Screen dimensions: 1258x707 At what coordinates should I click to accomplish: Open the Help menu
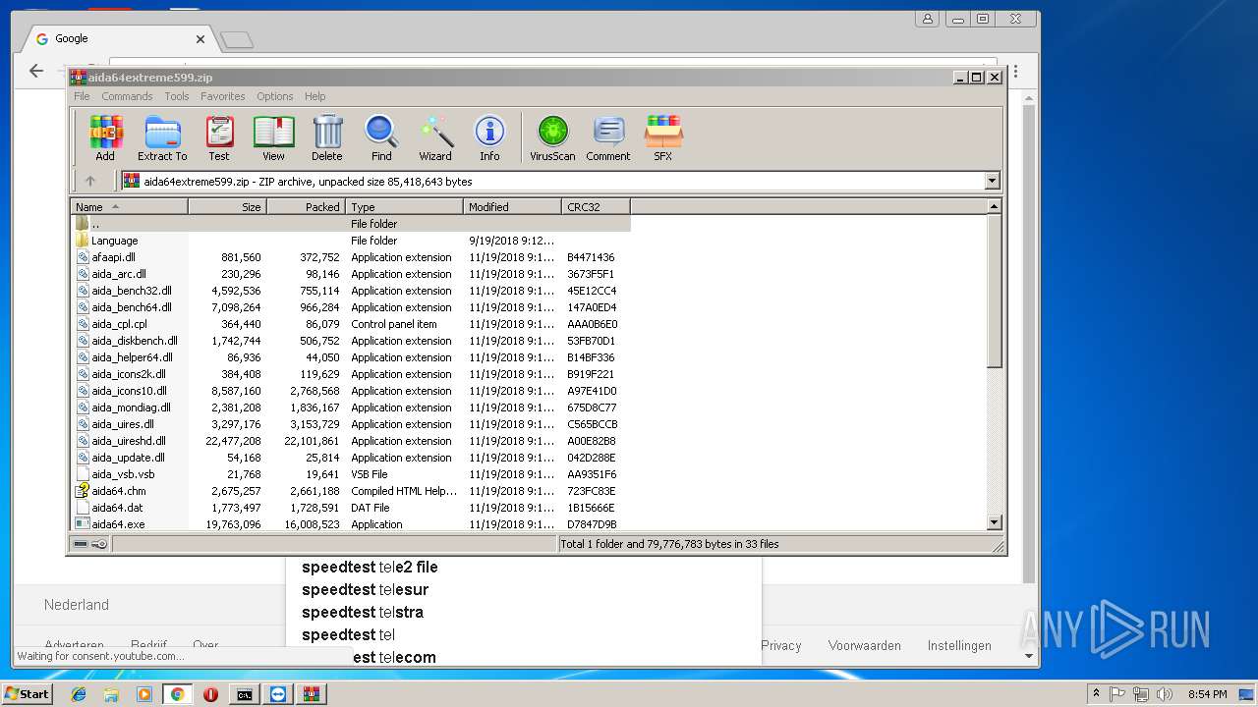click(x=314, y=96)
